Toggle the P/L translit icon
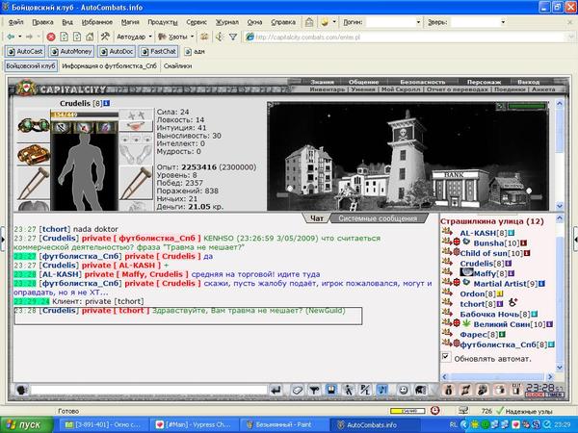578x433 pixels. pos(365,390)
